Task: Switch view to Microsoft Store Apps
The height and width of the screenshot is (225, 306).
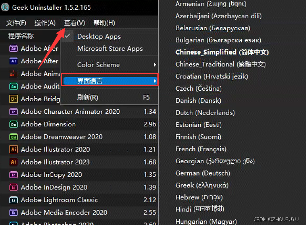Action: [x=110, y=49]
